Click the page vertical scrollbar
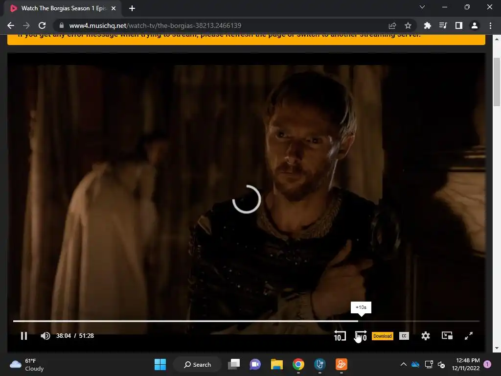501x376 pixels. pyautogui.click(x=497, y=82)
